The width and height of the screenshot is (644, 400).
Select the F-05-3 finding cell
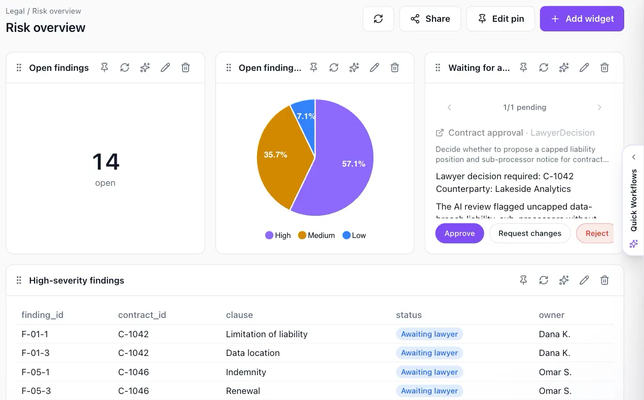(x=35, y=391)
